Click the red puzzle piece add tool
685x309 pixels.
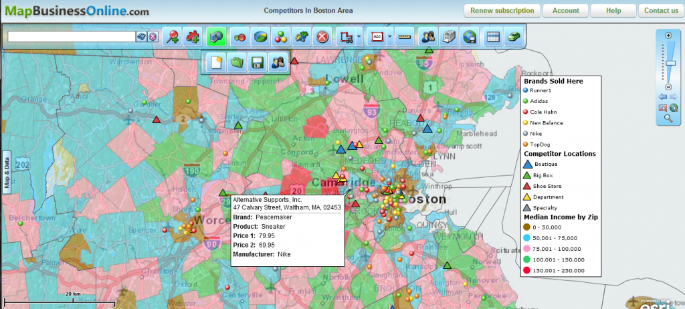(x=193, y=37)
